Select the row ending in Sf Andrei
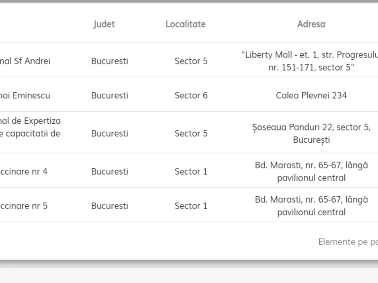This screenshot has height=283, width=378. pos(25,61)
